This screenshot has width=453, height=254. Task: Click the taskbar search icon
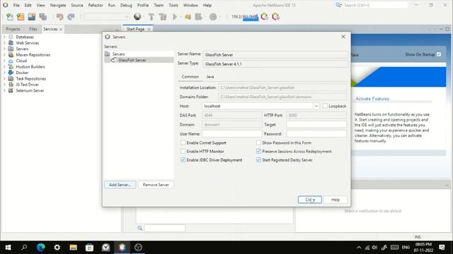[x=24, y=248]
